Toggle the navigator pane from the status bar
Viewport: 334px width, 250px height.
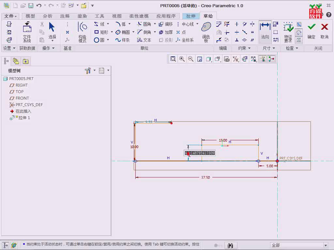tap(6, 245)
